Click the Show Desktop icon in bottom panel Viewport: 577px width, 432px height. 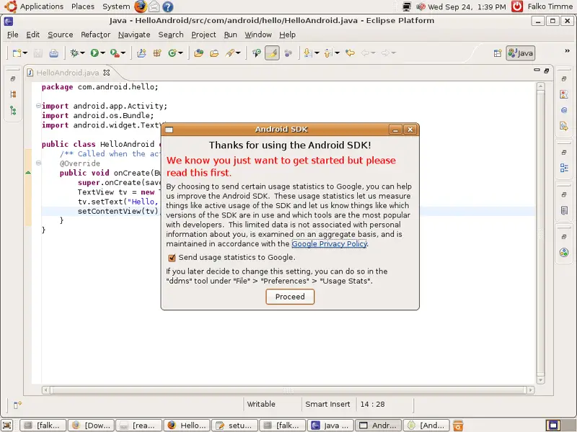coord(7,426)
